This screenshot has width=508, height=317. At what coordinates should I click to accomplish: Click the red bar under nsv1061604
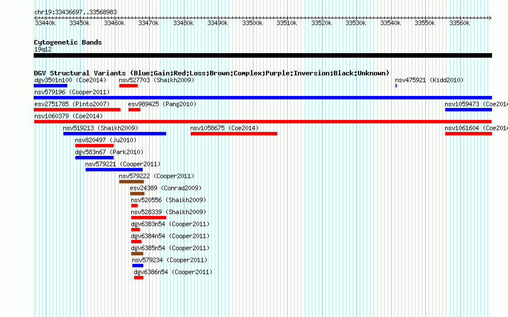point(469,134)
